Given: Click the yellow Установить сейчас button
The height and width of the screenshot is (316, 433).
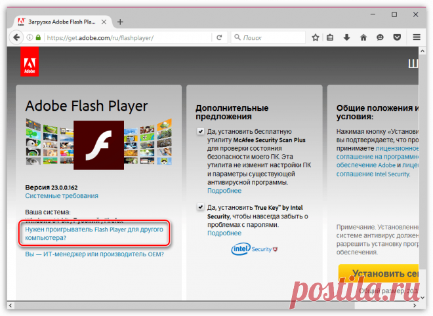Looking at the screenshot, I should click(x=379, y=273).
